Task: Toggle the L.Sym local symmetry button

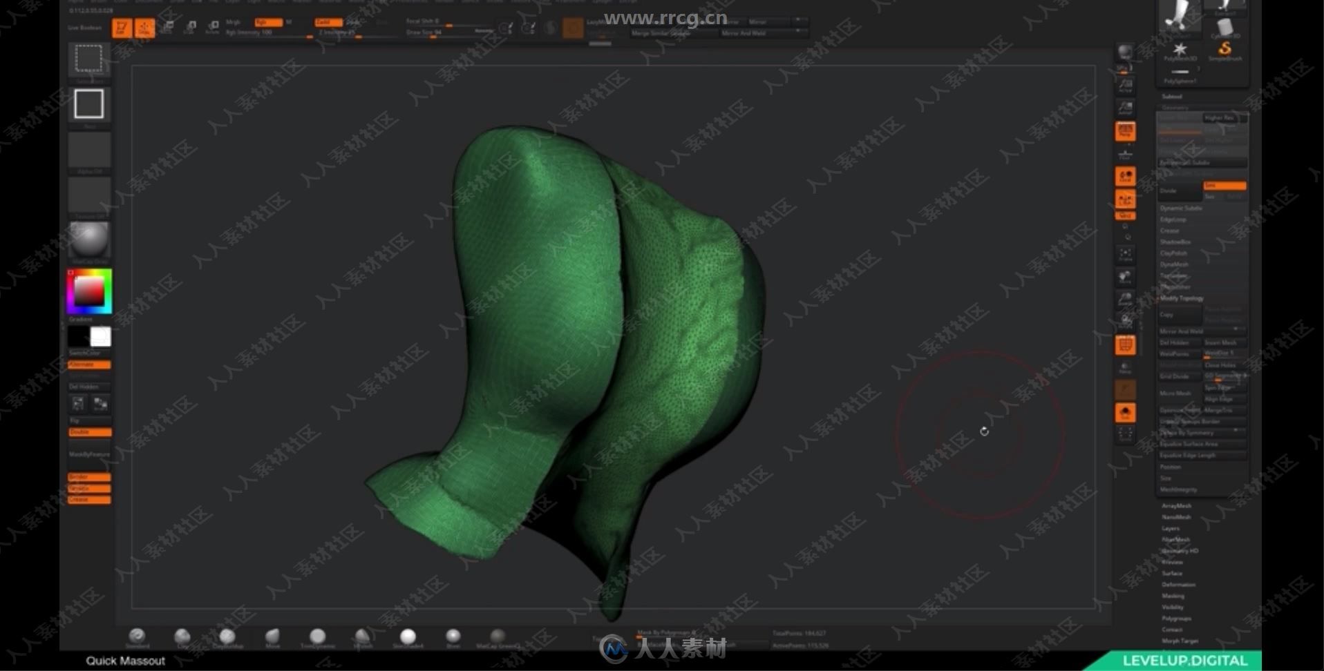Action: pyautogui.click(x=1125, y=200)
